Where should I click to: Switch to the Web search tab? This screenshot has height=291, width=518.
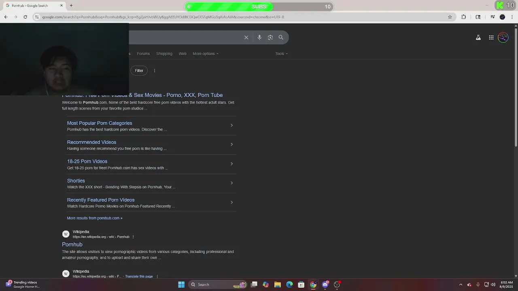click(x=183, y=53)
